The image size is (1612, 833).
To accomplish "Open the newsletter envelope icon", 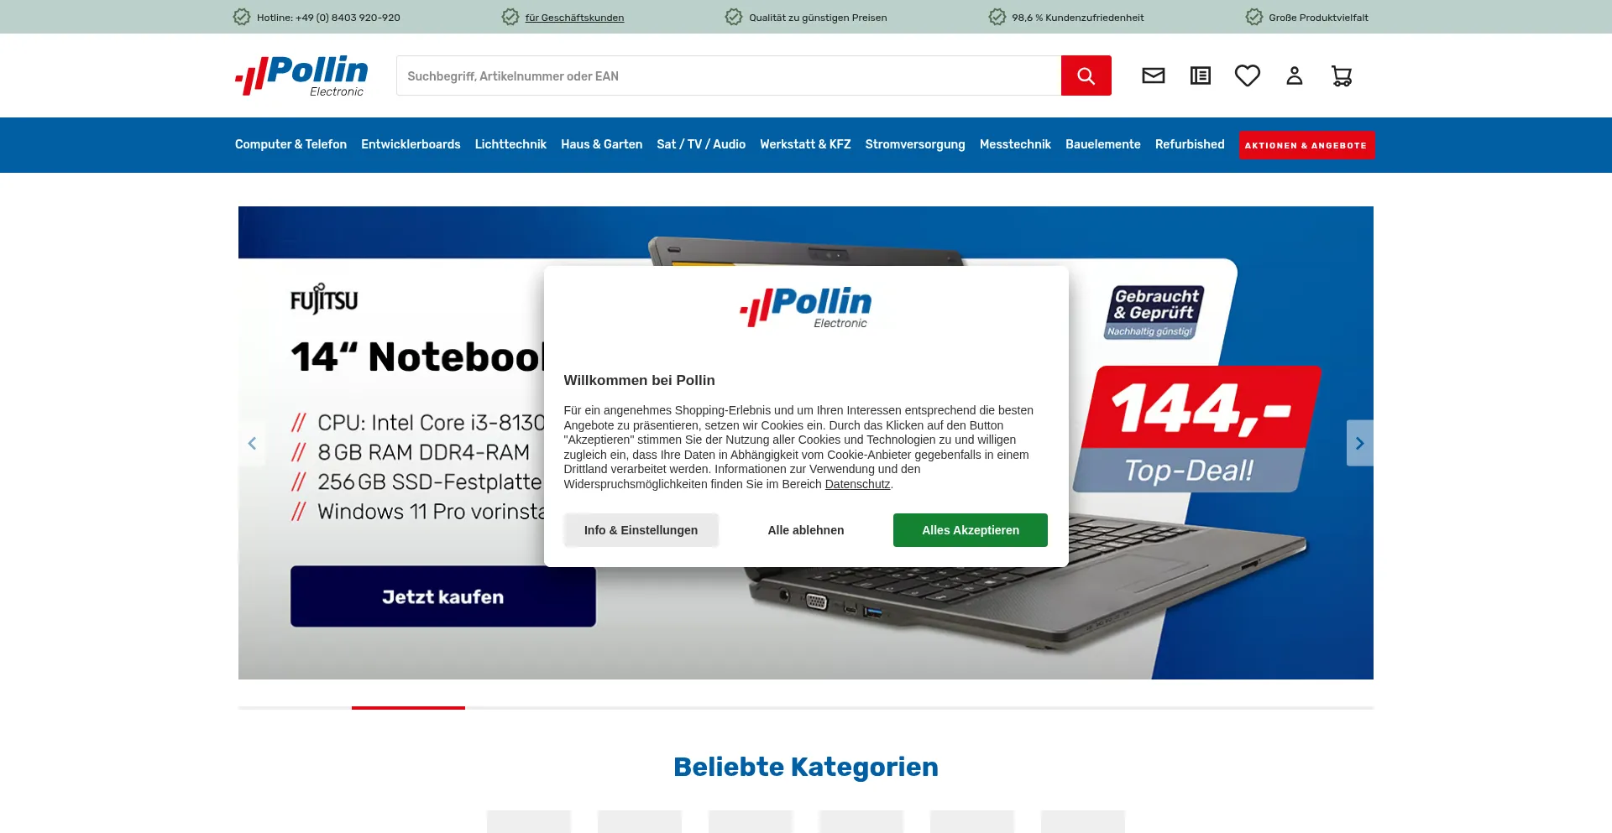I will [x=1154, y=75].
